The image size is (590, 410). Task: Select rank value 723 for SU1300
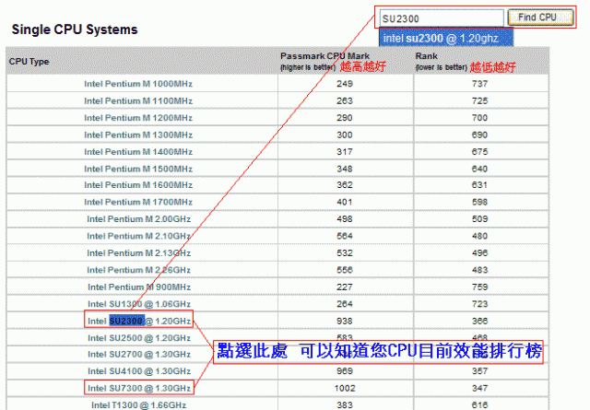[479, 304]
